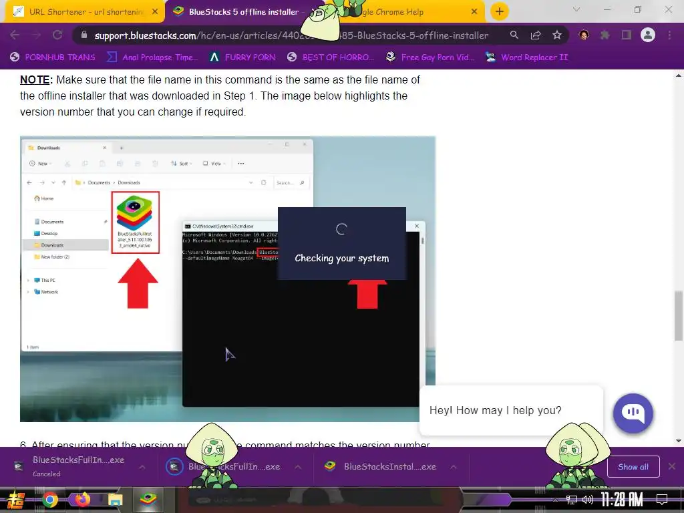Expand options for canceled BlueStacksFullIn download
Viewport: 684px width, 513px height.
click(142, 467)
